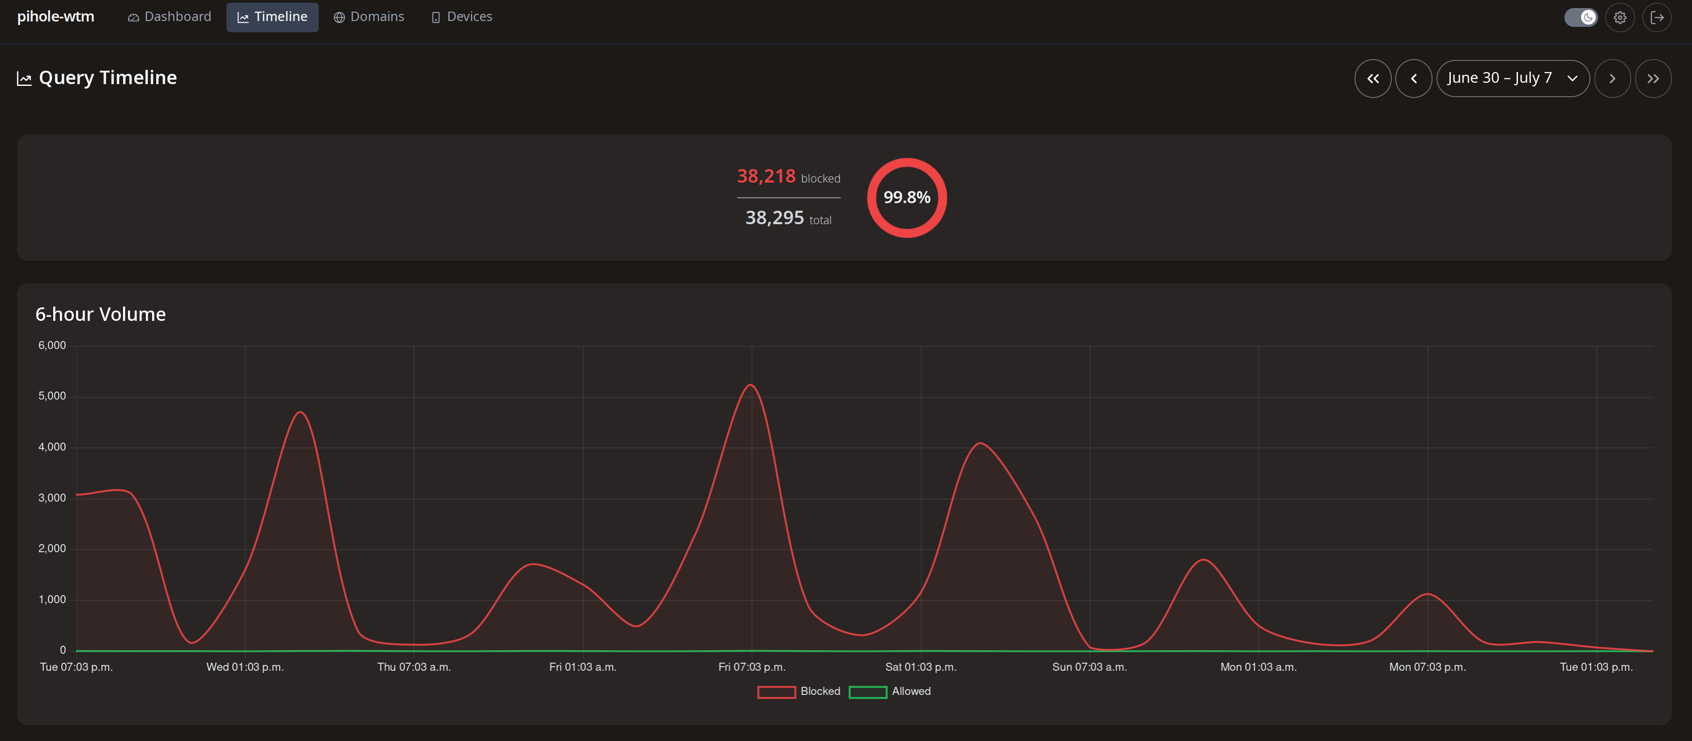Viewport: 1692px width, 741px height.
Task: Jump to latest range with double-right arrows
Action: 1653,78
